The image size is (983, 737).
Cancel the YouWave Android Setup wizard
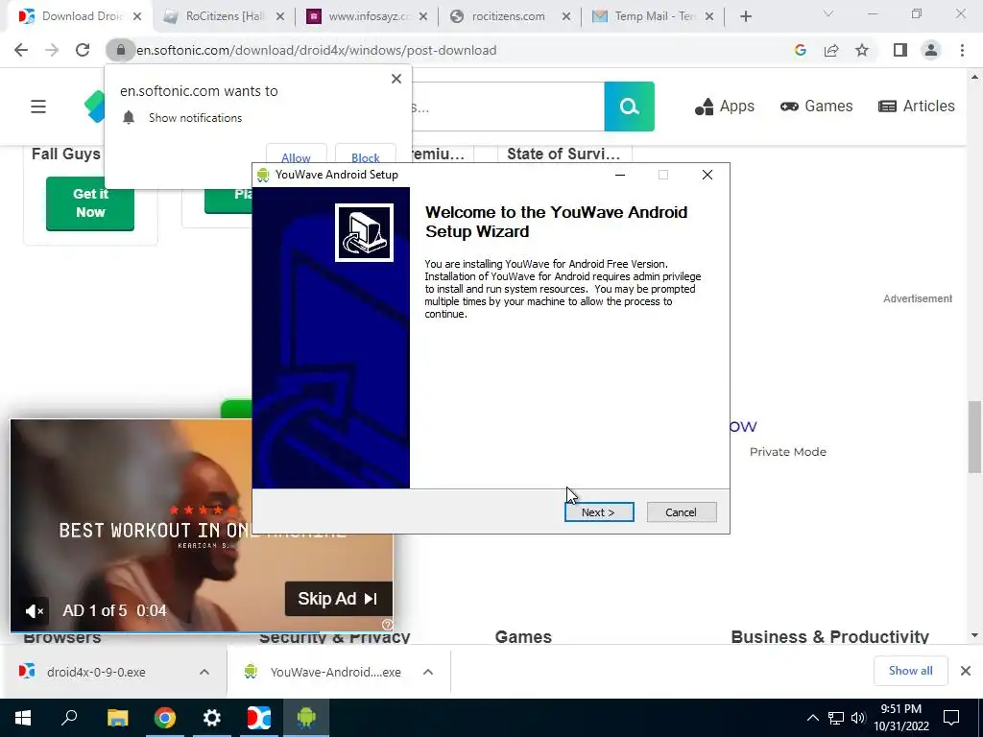pos(681,512)
